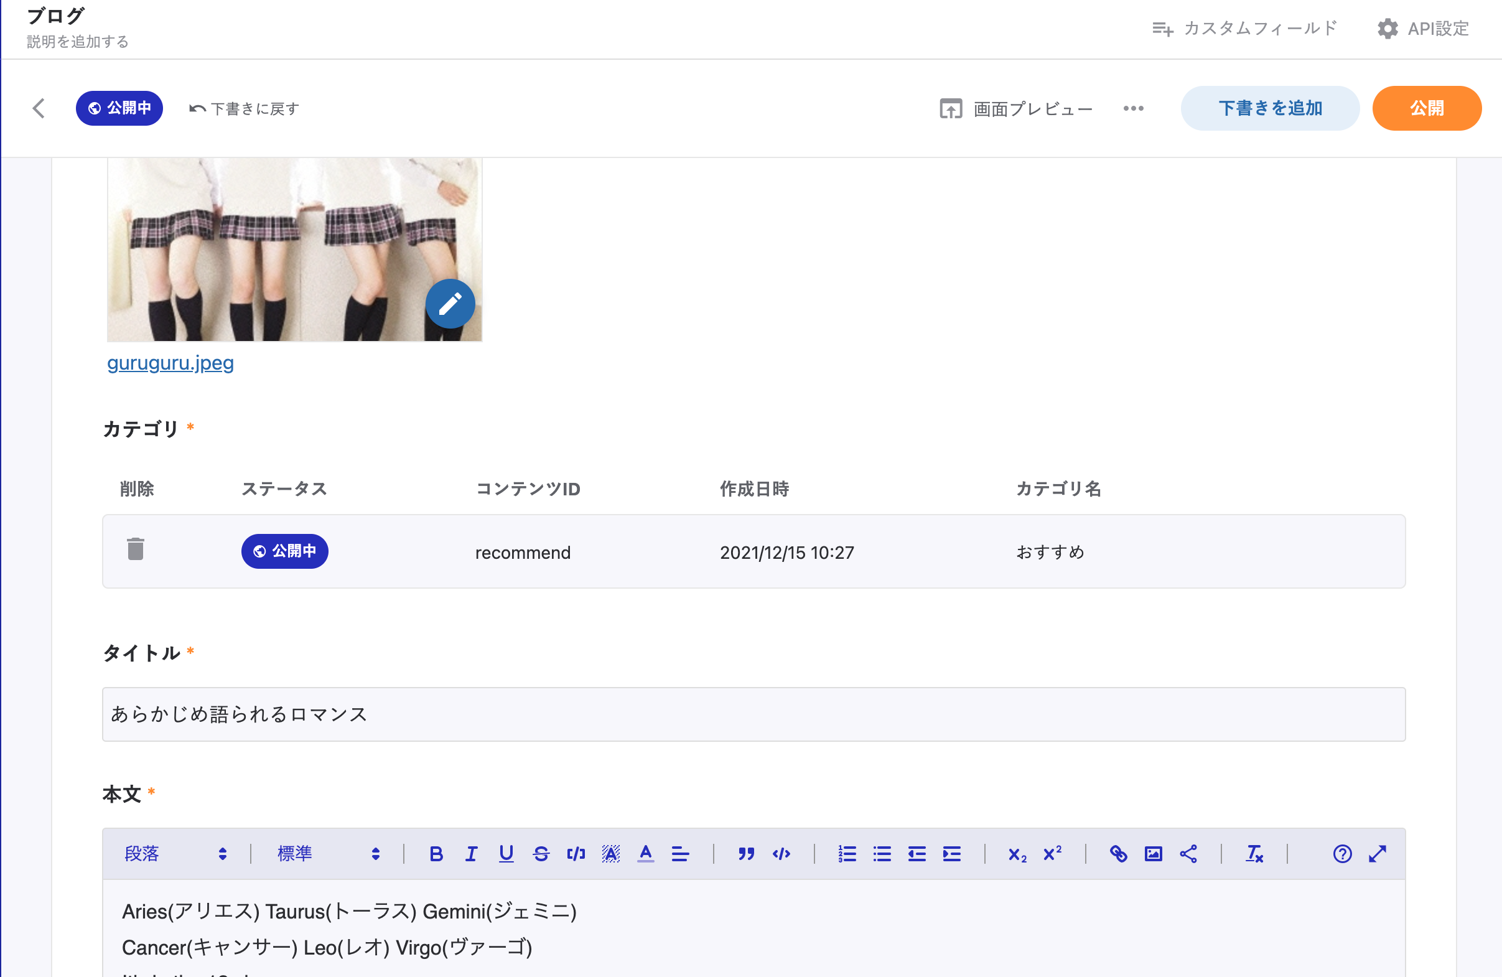
Task: Toggle italic formatting
Action: (471, 854)
